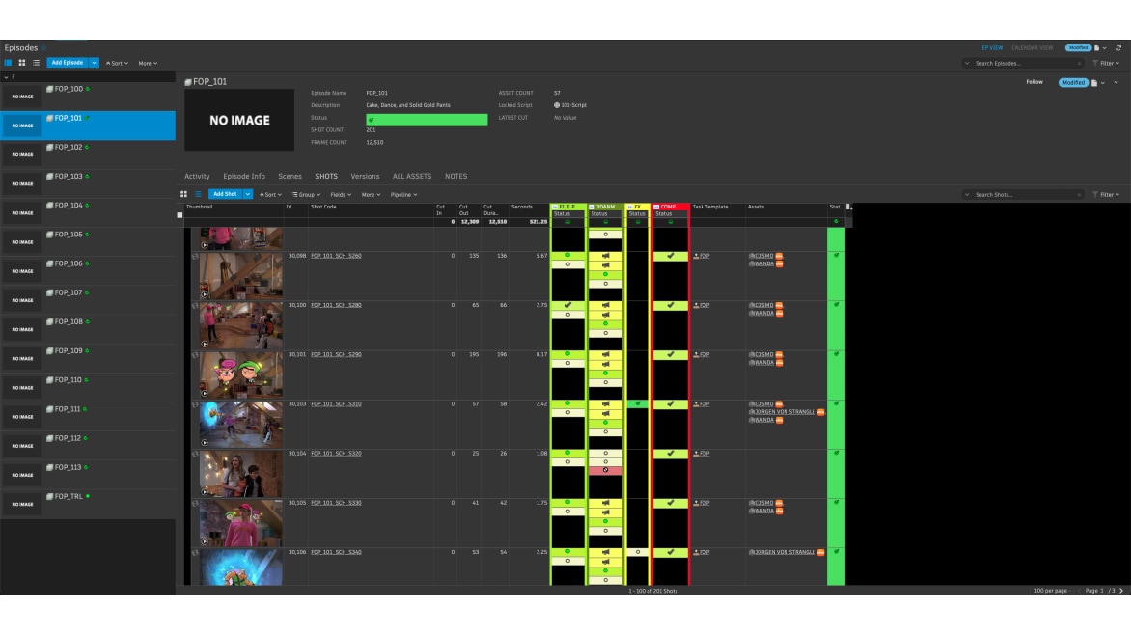Collapse the FX pipeline step column
Screen dimensions: 1131x637
pyautogui.click(x=629, y=207)
